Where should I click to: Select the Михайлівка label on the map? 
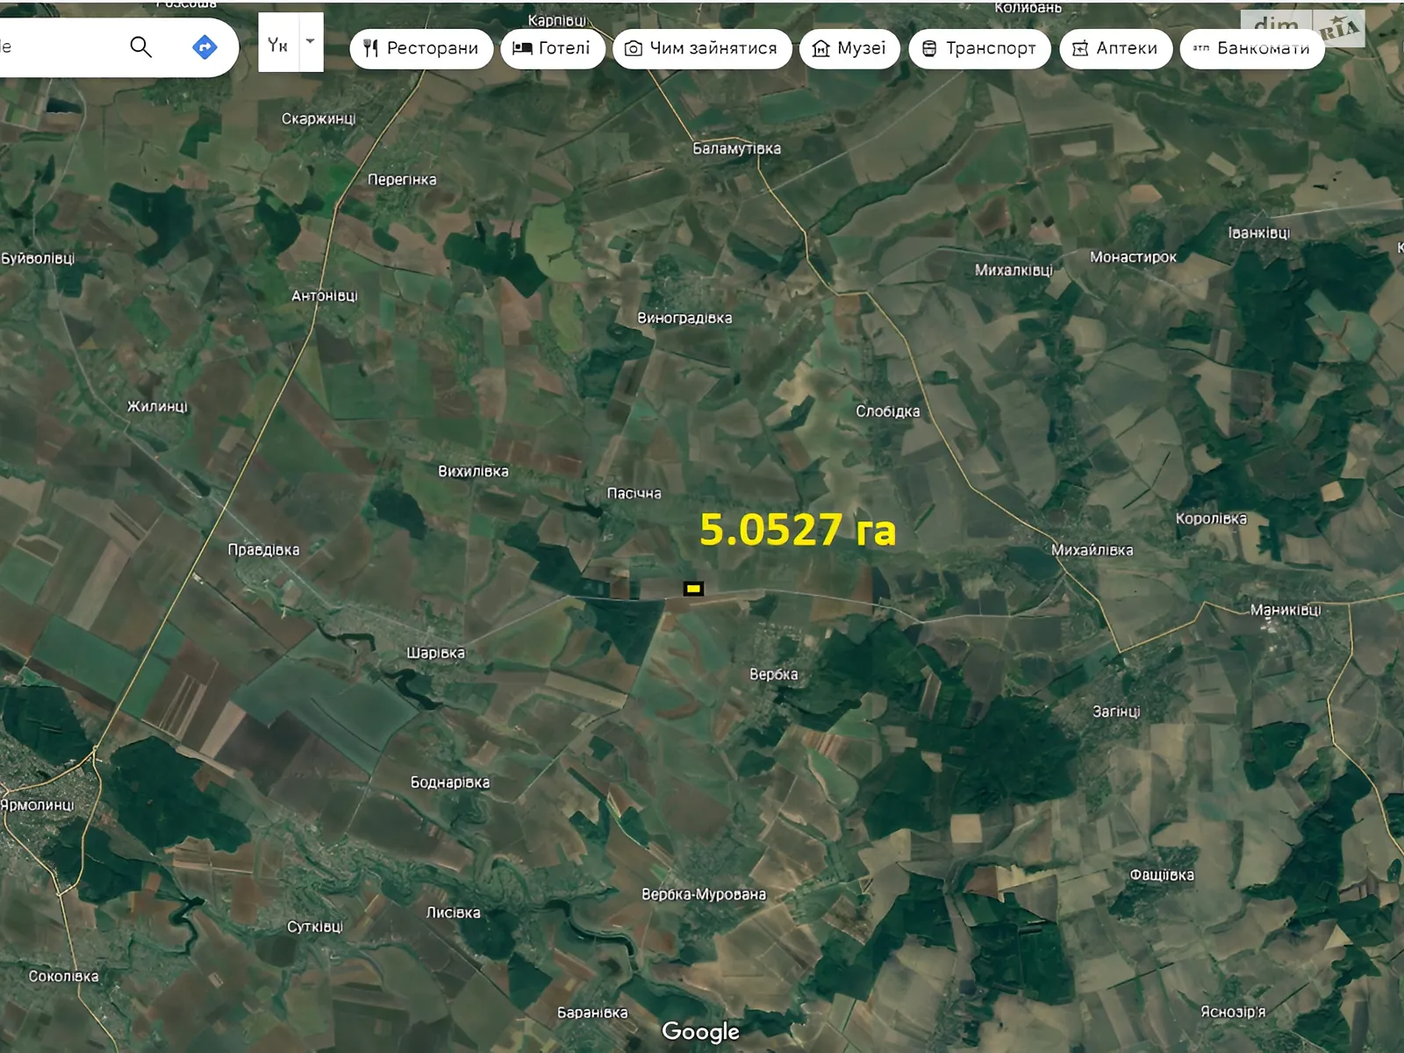tap(1092, 550)
